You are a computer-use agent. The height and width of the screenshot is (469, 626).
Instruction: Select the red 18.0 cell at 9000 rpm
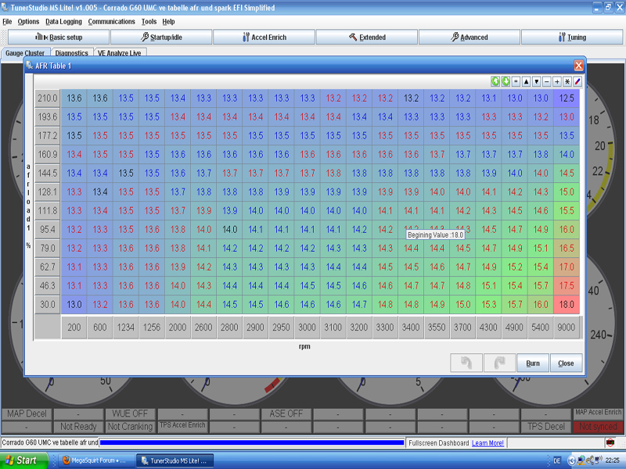[567, 304]
